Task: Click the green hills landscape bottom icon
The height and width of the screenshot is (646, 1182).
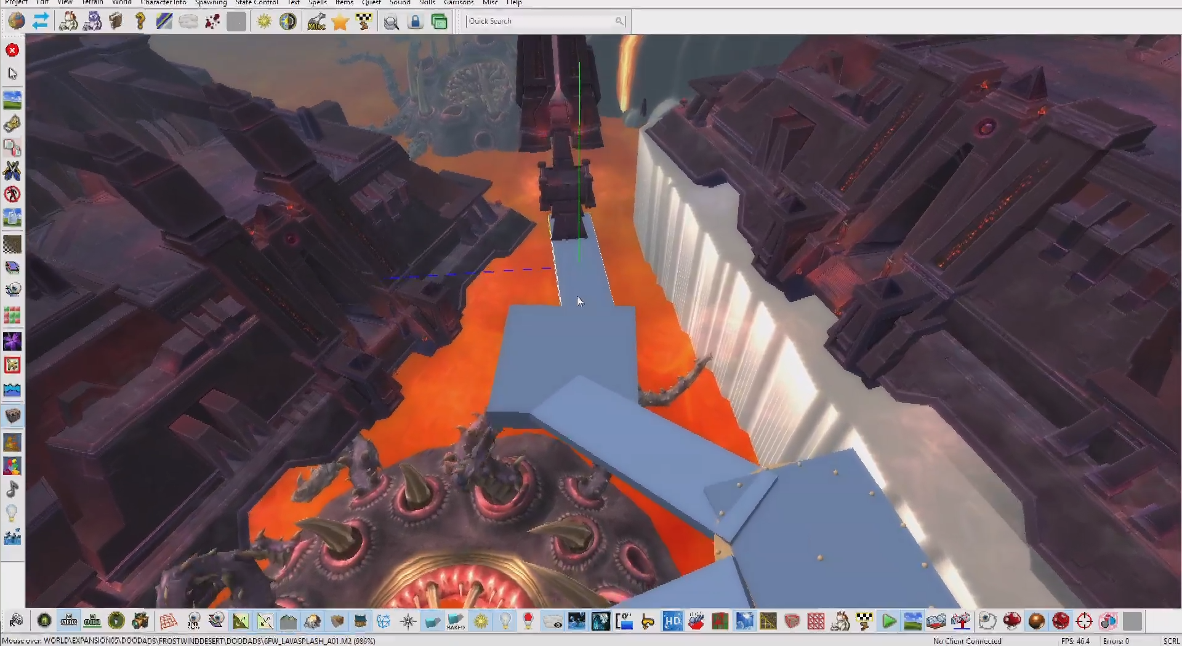Action: point(912,621)
